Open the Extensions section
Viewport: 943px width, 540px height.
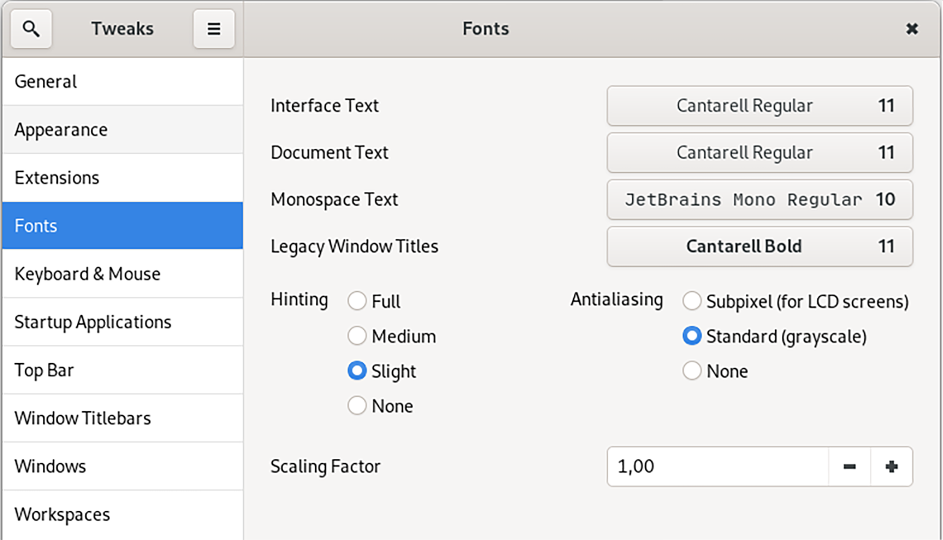point(123,178)
